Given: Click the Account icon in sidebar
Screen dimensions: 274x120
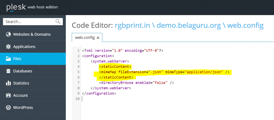Looking at the screenshot, I should coord(8,95).
